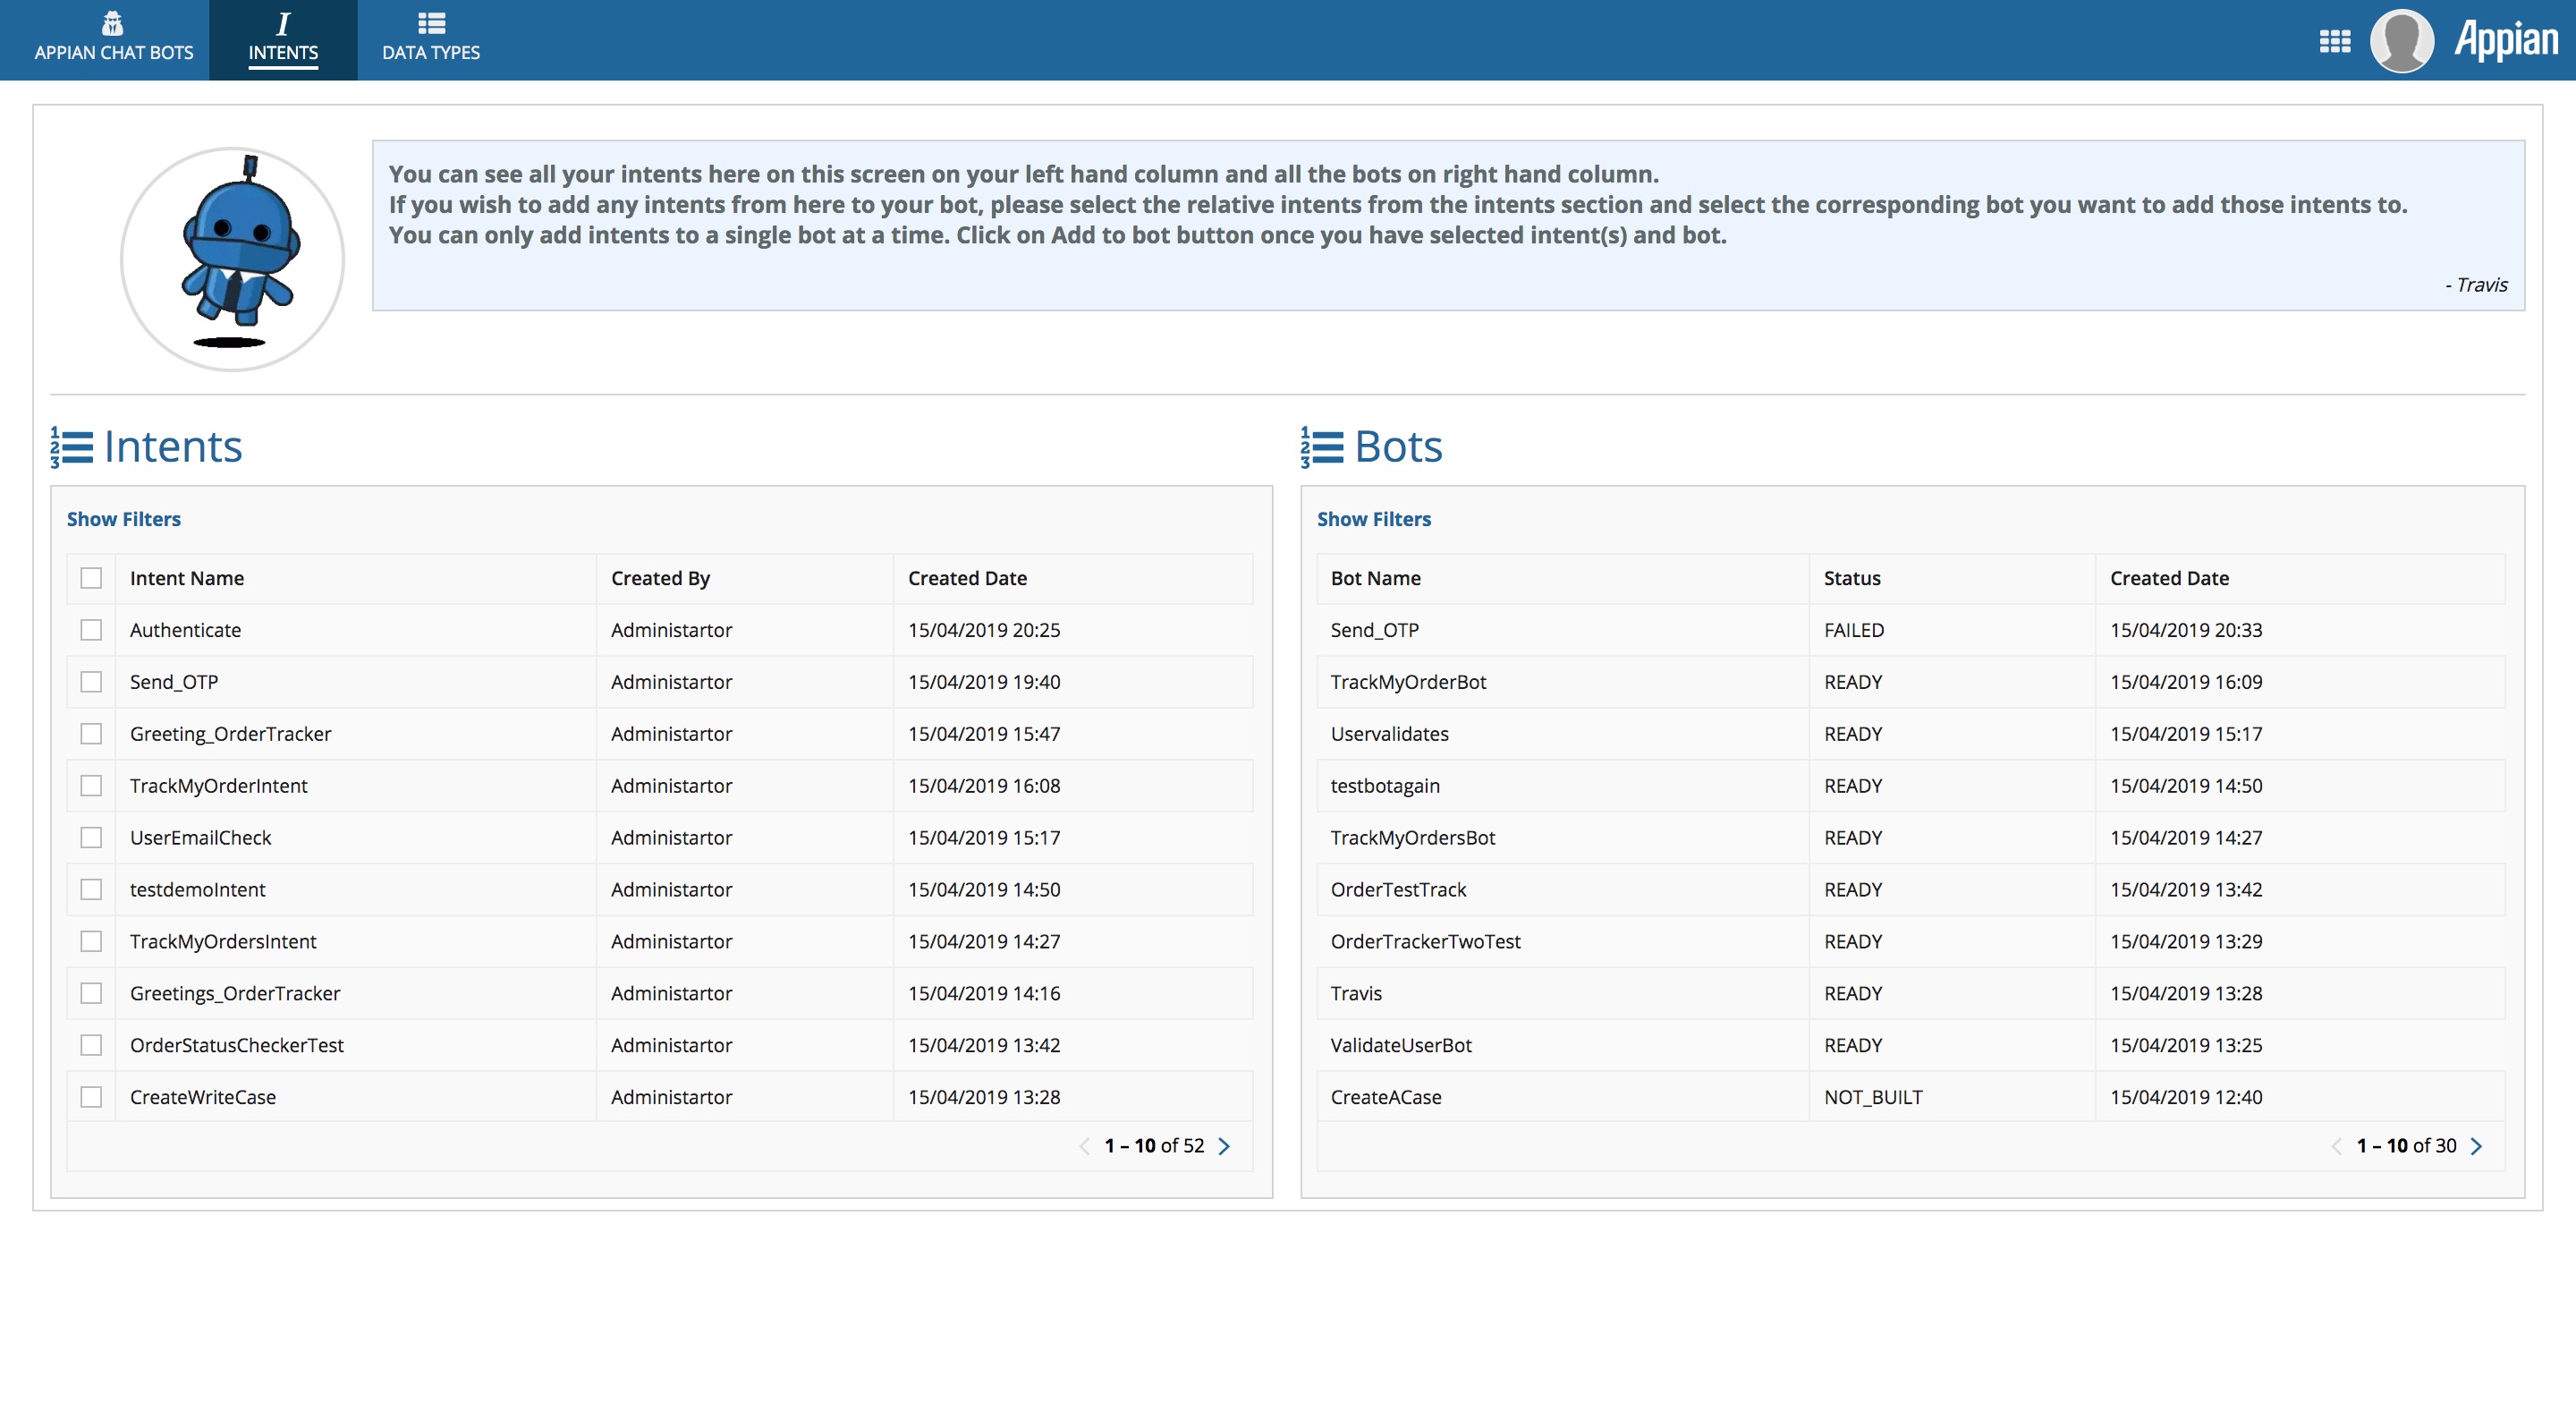Click the Appian logo

(x=2505, y=40)
